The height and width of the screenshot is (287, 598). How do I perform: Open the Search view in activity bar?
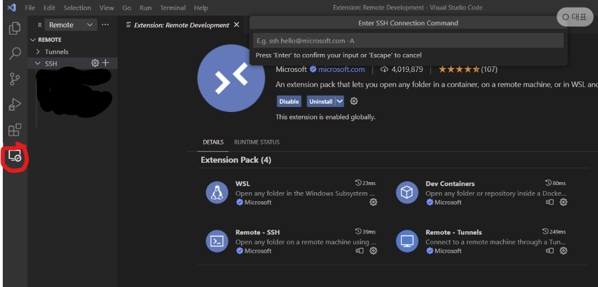click(x=14, y=53)
